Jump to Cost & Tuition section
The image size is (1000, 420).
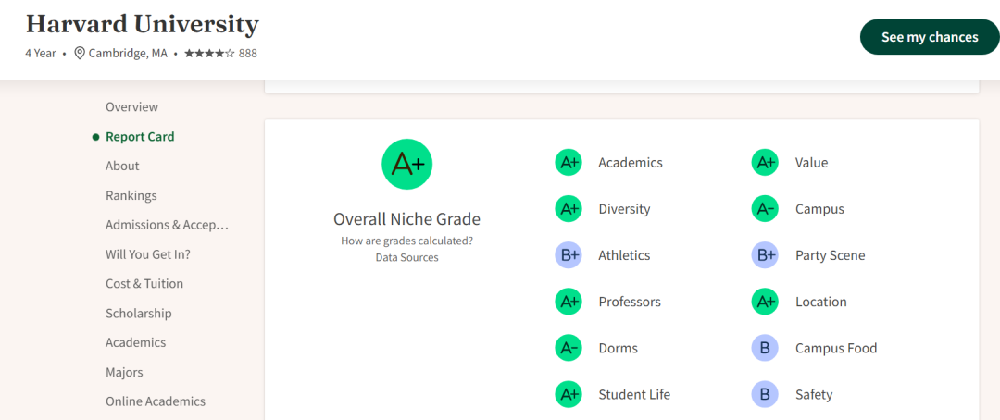click(144, 284)
